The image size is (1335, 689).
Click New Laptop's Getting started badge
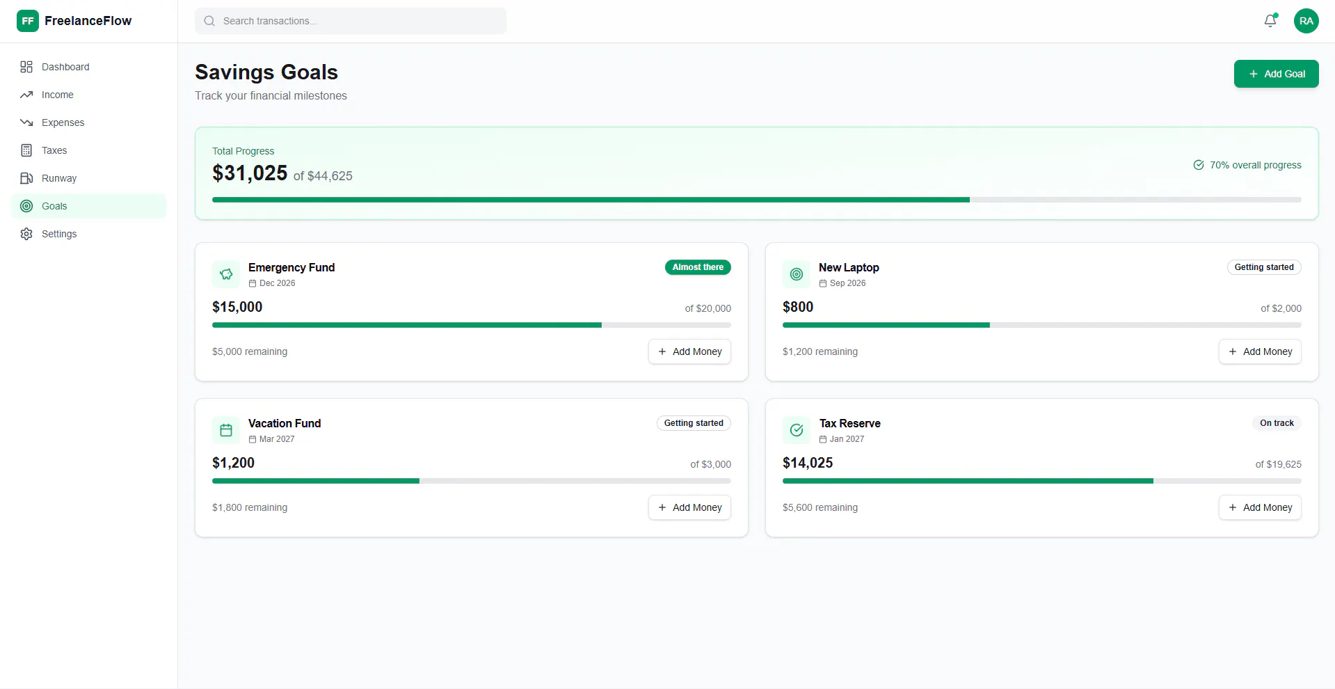tap(1264, 267)
